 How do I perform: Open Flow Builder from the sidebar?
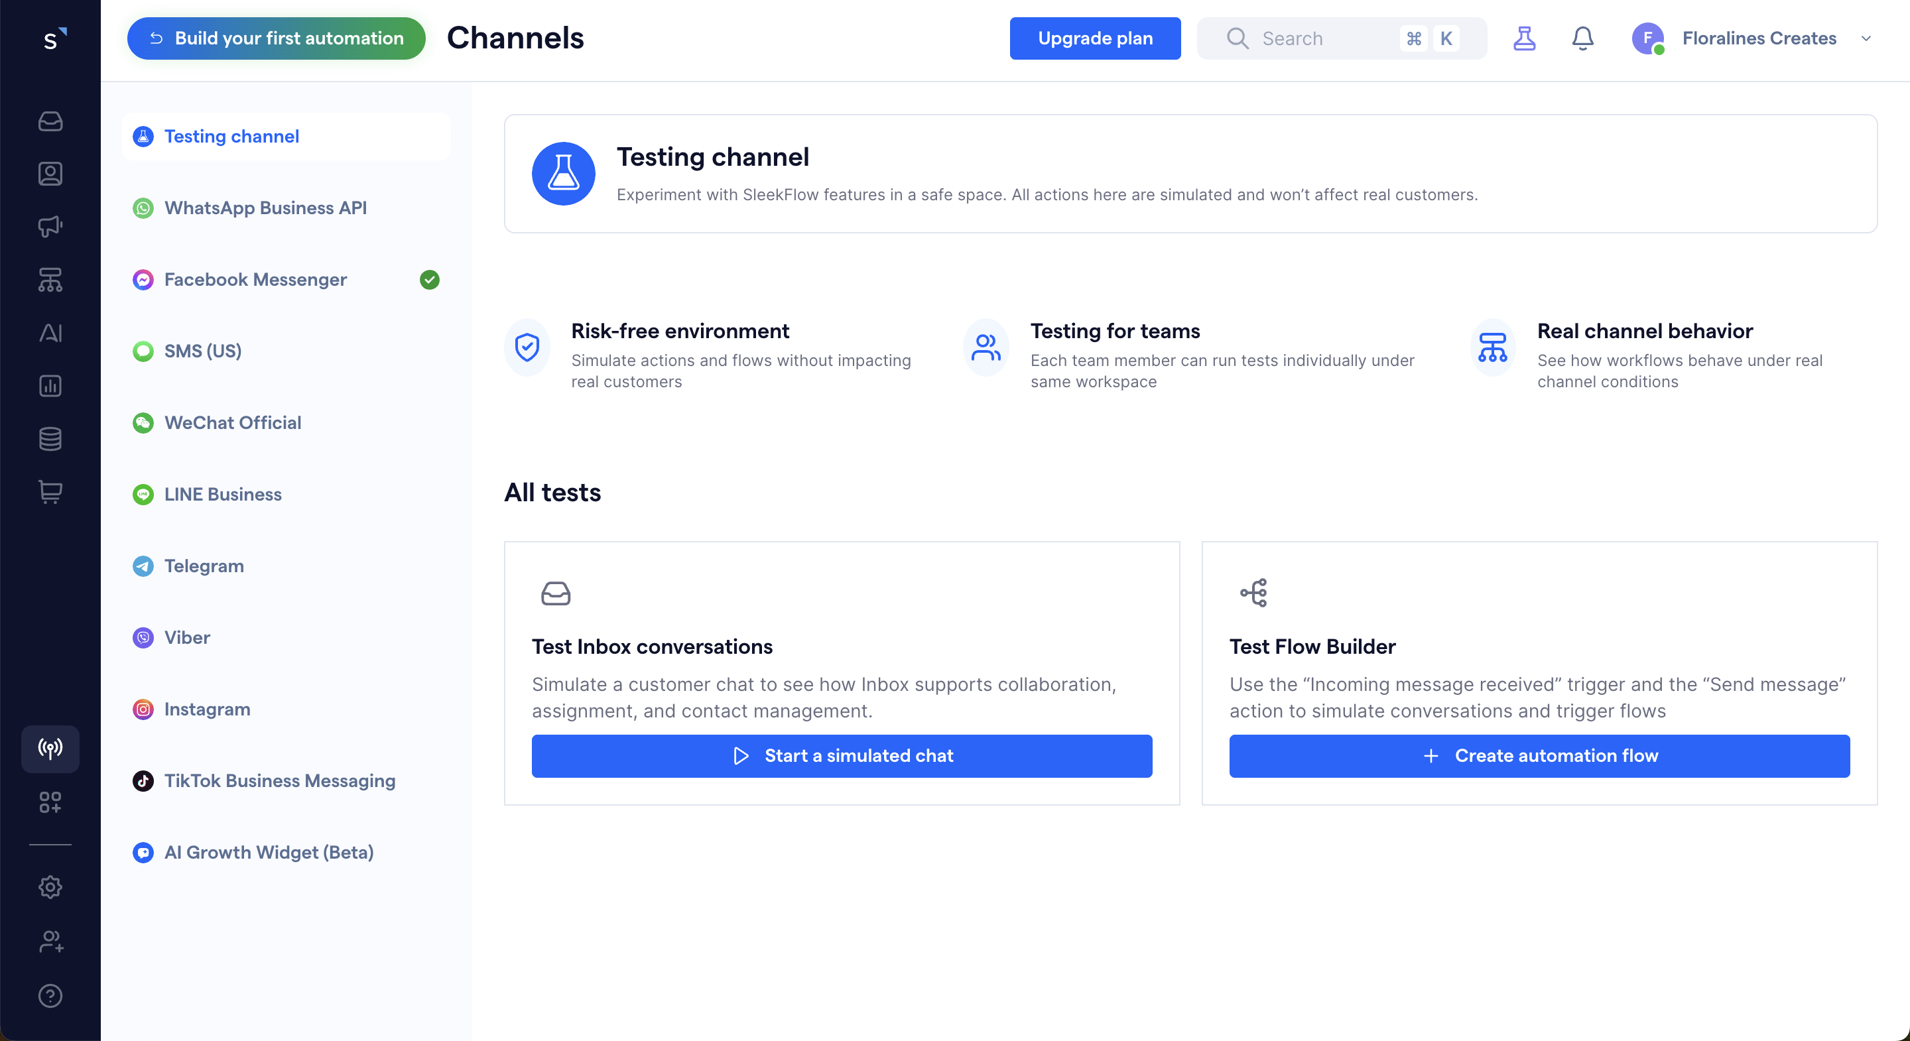pos(50,280)
